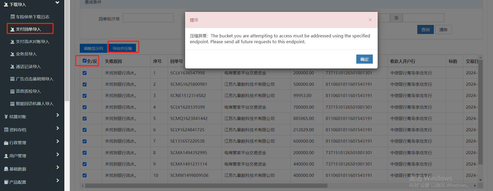Click the 查询 search button
This screenshot has width=493, height=191.
pos(425,30)
